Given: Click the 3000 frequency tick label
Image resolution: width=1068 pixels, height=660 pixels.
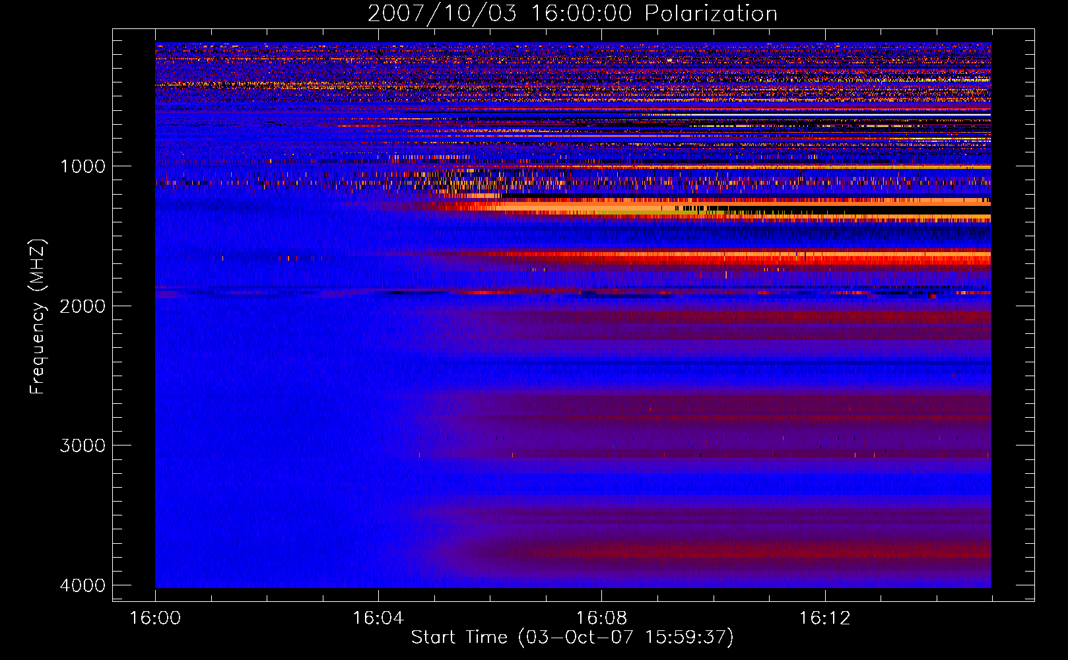Looking at the screenshot, I should (83, 445).
